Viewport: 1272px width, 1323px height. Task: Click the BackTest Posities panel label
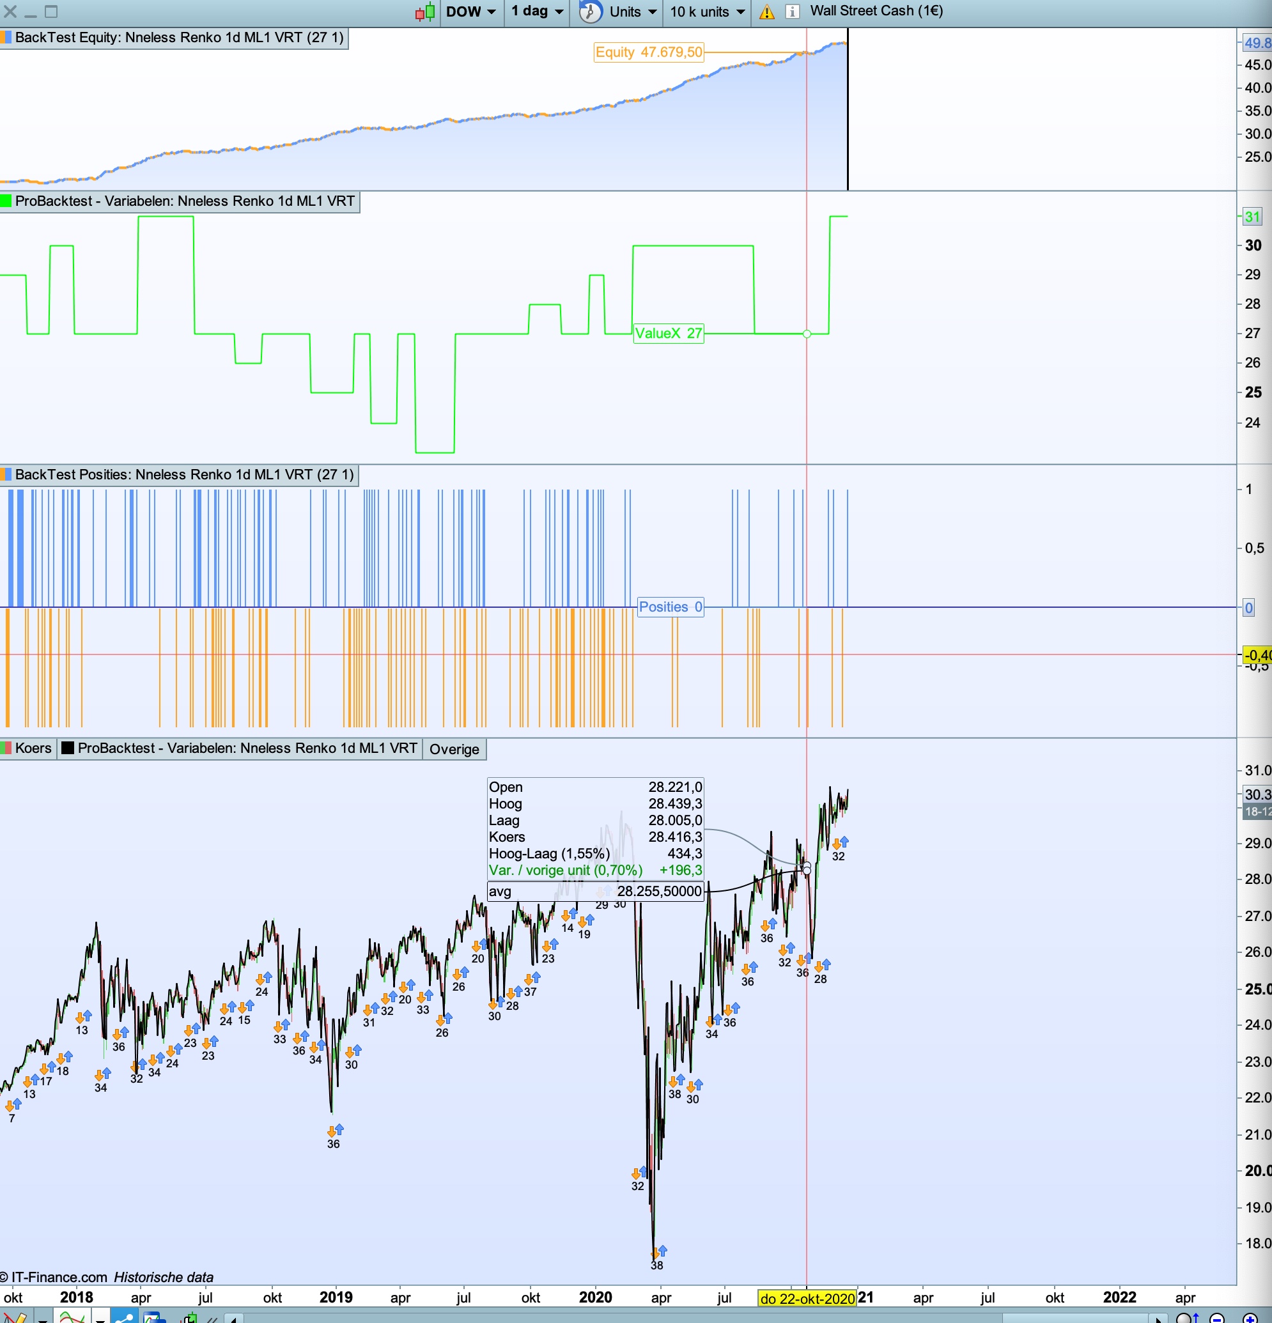pyautogui.click(x=183, y=474)
